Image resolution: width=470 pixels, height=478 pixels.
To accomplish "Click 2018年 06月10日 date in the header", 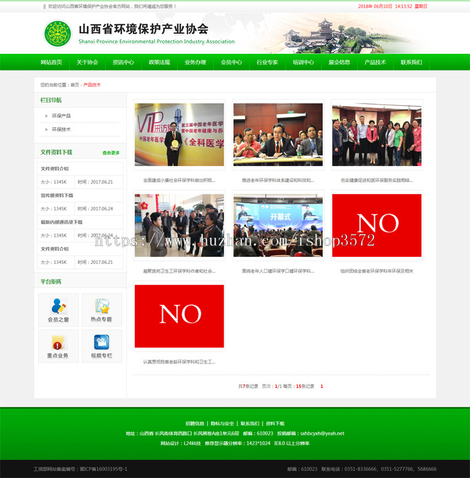I will pyautogui.click(x=375, y=6).
